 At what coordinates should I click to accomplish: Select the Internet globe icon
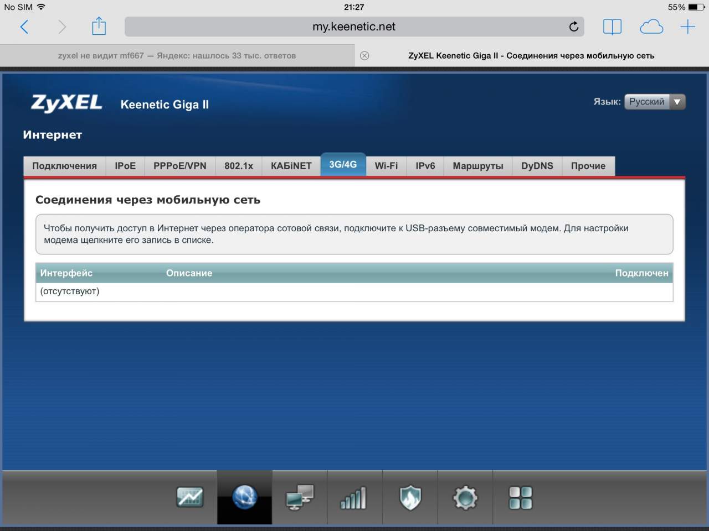(x=244, y=497)
